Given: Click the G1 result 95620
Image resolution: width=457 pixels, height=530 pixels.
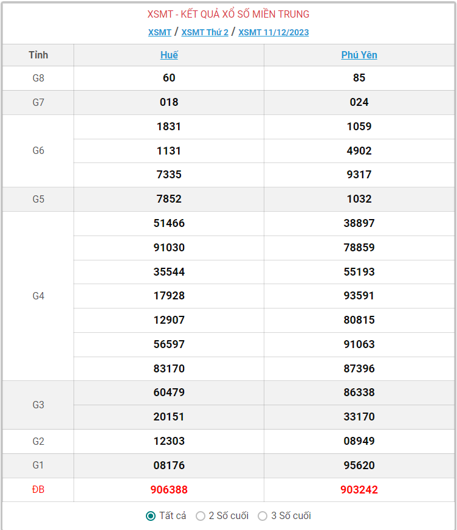Looking at the screenshot, I should pos(359,465).
